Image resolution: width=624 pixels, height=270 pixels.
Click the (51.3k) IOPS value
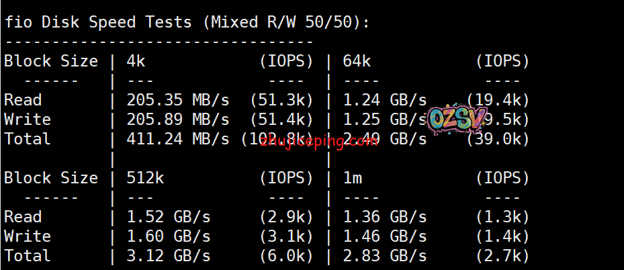[281, 100]
